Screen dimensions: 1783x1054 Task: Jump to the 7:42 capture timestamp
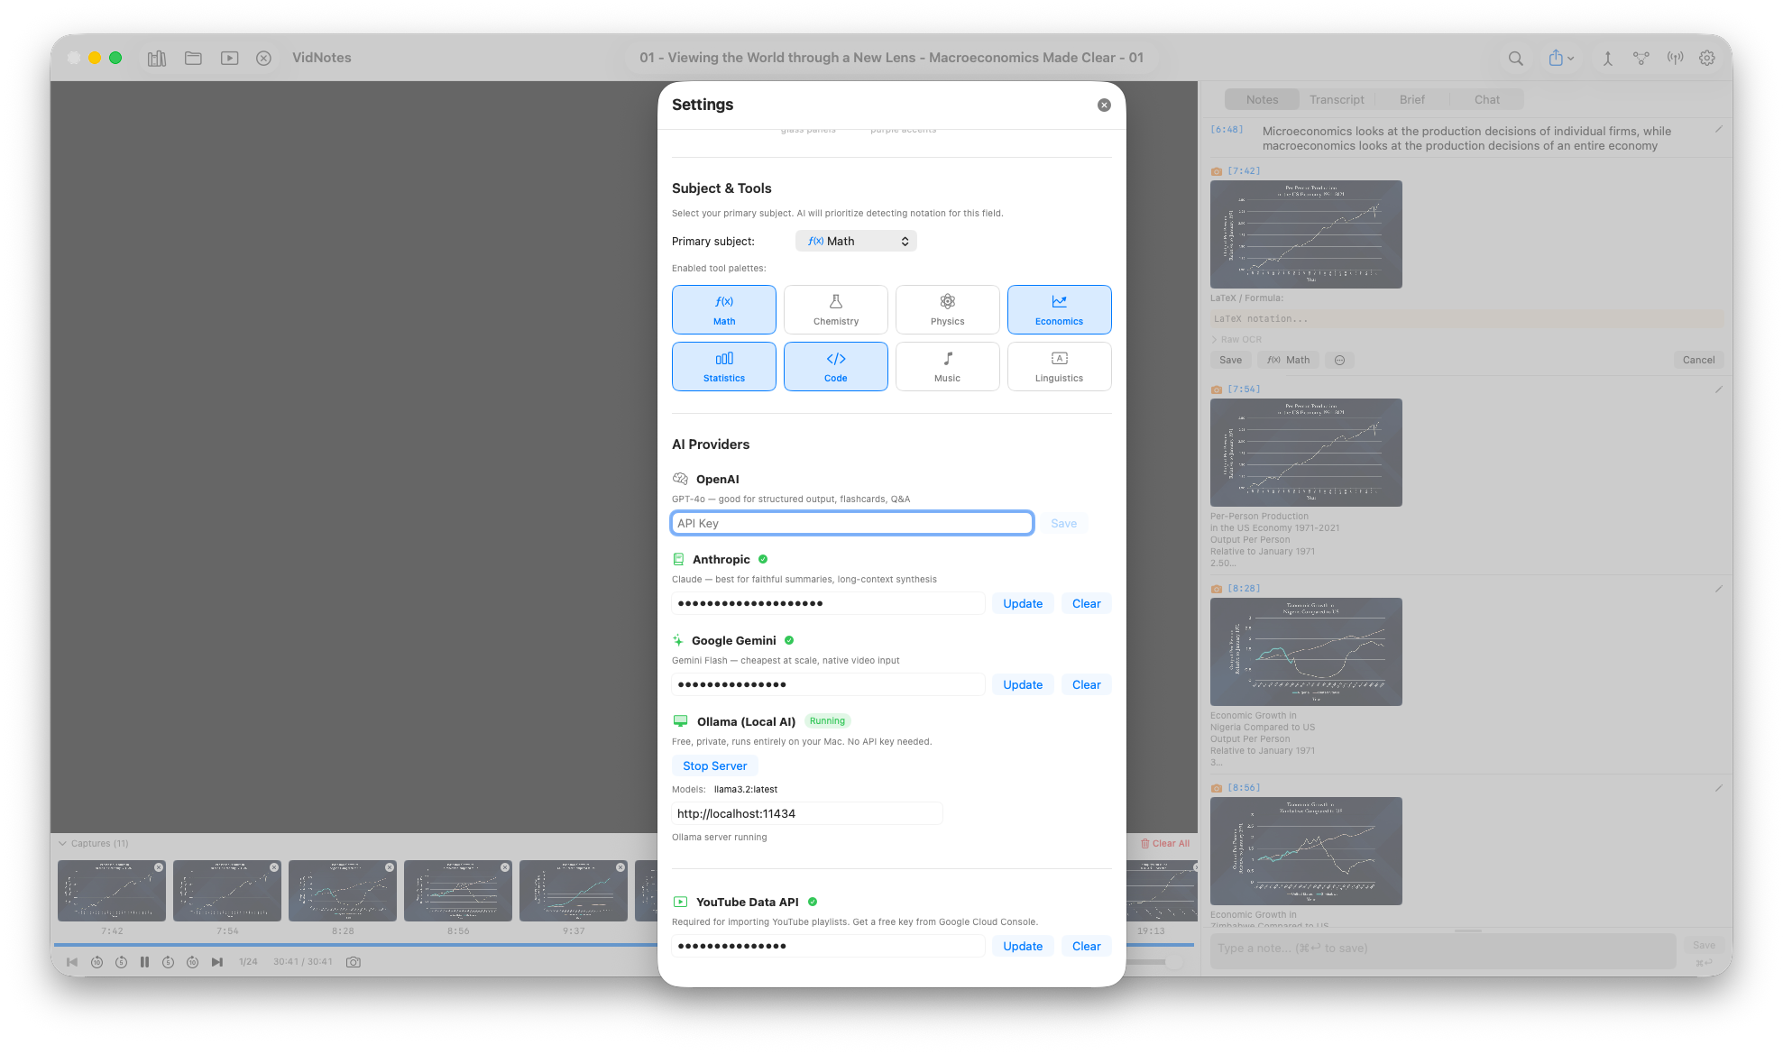1244,170
